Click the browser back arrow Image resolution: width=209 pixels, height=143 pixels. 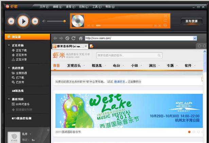pyautogui.click(x=55, y=38)
